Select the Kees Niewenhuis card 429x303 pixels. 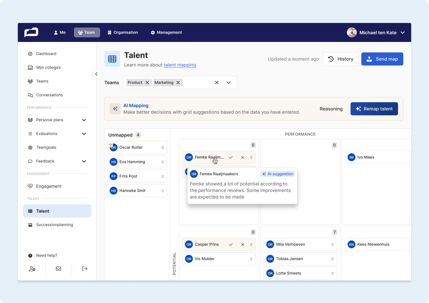378,244
